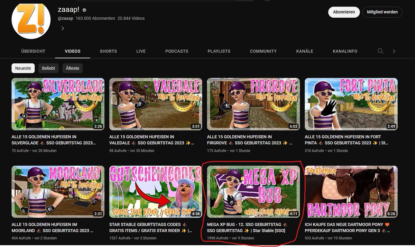Open the thumbnail for MEGA XP BUG video

point(252,190)
